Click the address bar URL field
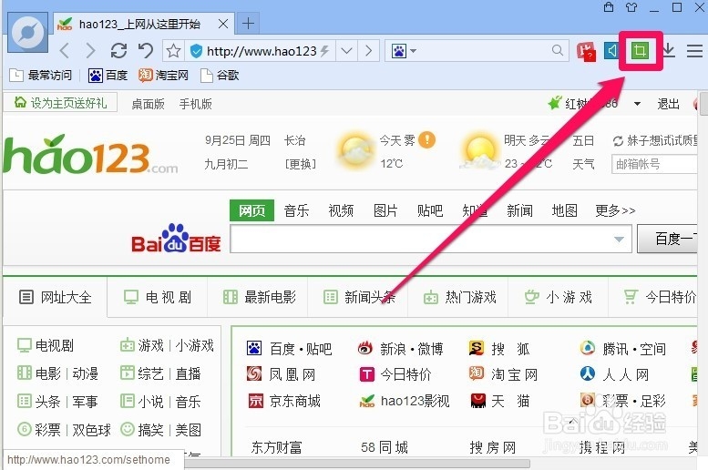The width and height of the screenshot is (708, 470). [262, 51]
